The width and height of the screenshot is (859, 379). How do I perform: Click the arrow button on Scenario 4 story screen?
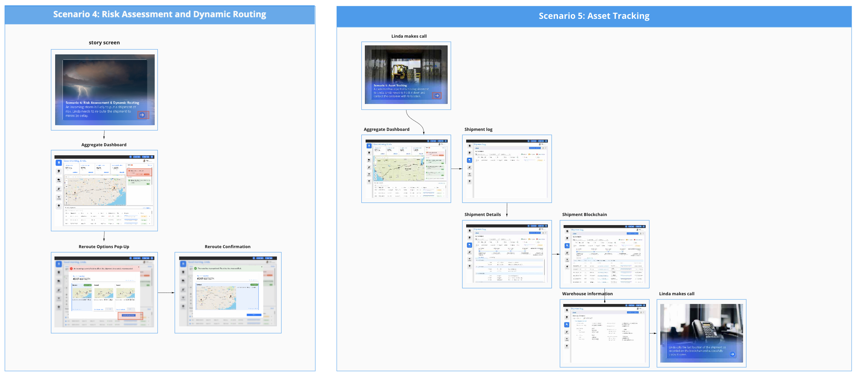click(142, 115)
